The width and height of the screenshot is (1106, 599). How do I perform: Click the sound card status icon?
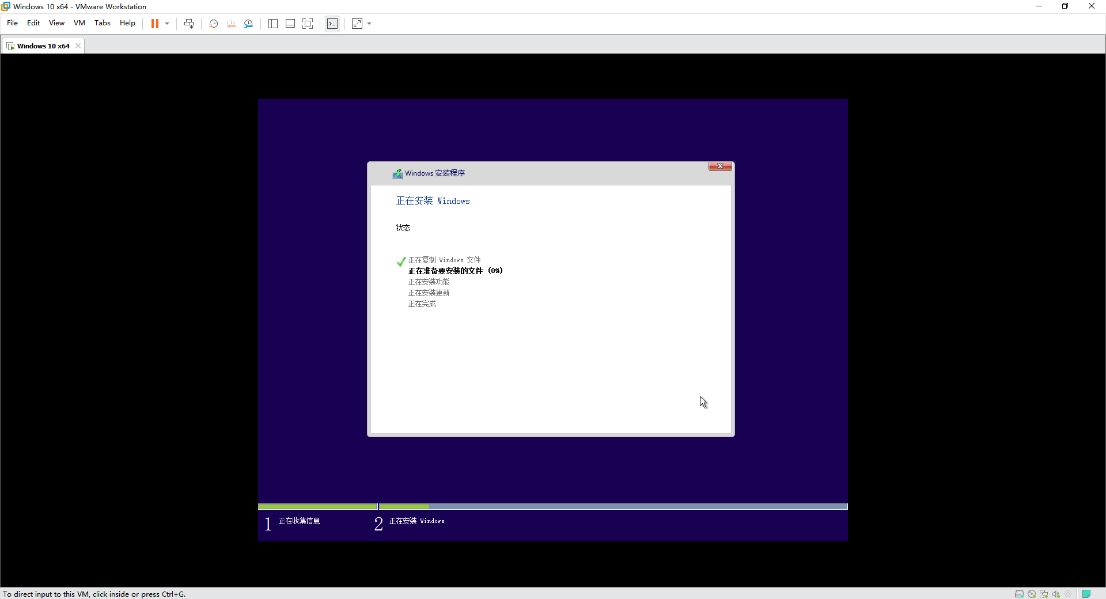pos(1056,594)
